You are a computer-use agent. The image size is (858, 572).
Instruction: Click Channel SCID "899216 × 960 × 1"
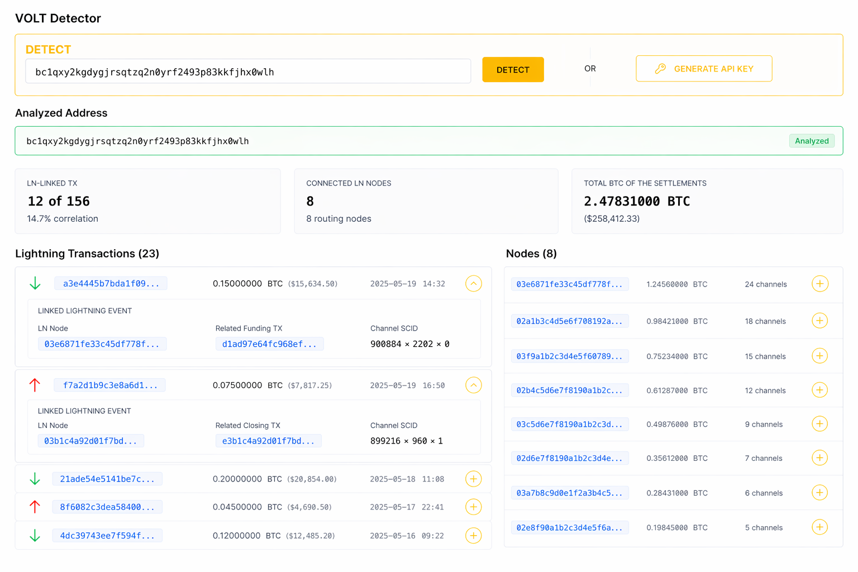tap(407, 441)
